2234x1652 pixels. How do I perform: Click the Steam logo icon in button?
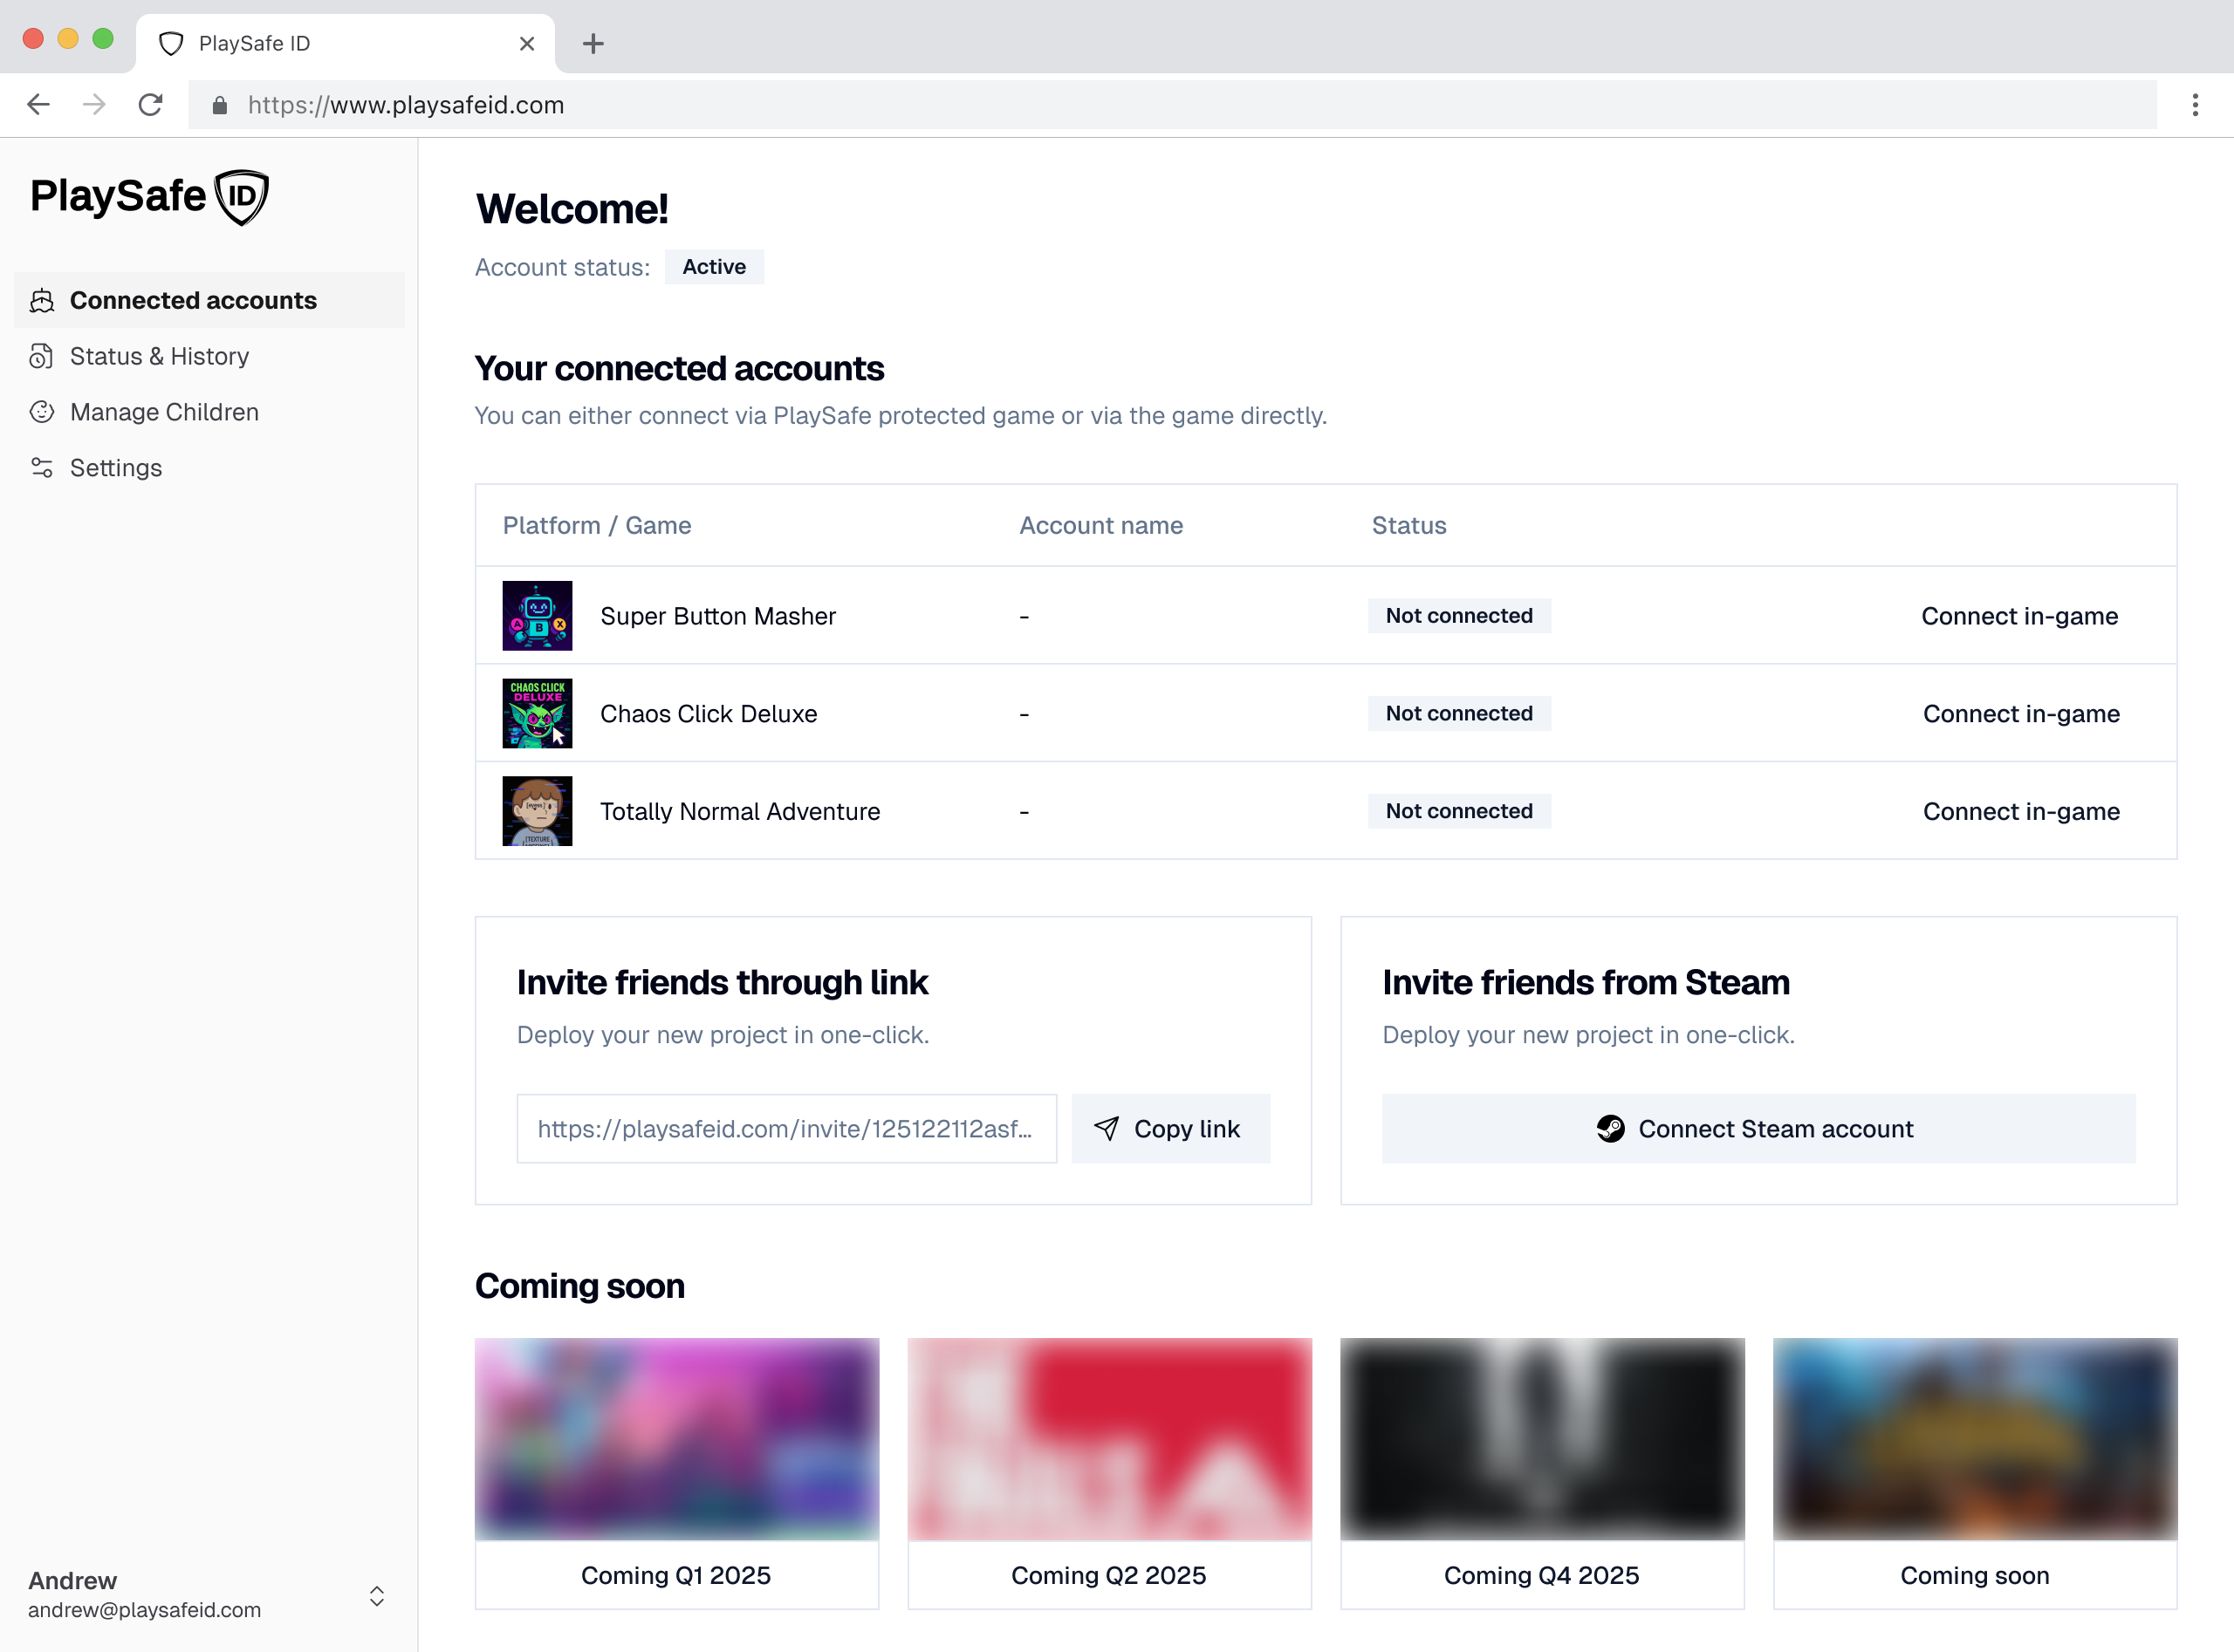(1610, 1129)
